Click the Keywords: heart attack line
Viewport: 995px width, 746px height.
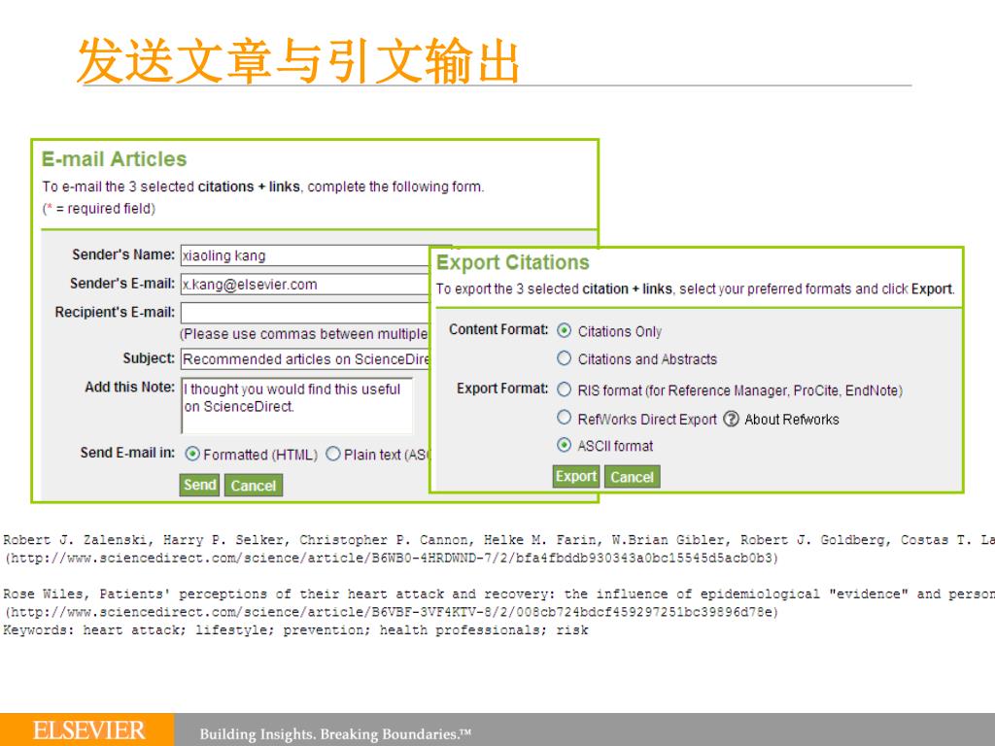click(295, 630)
